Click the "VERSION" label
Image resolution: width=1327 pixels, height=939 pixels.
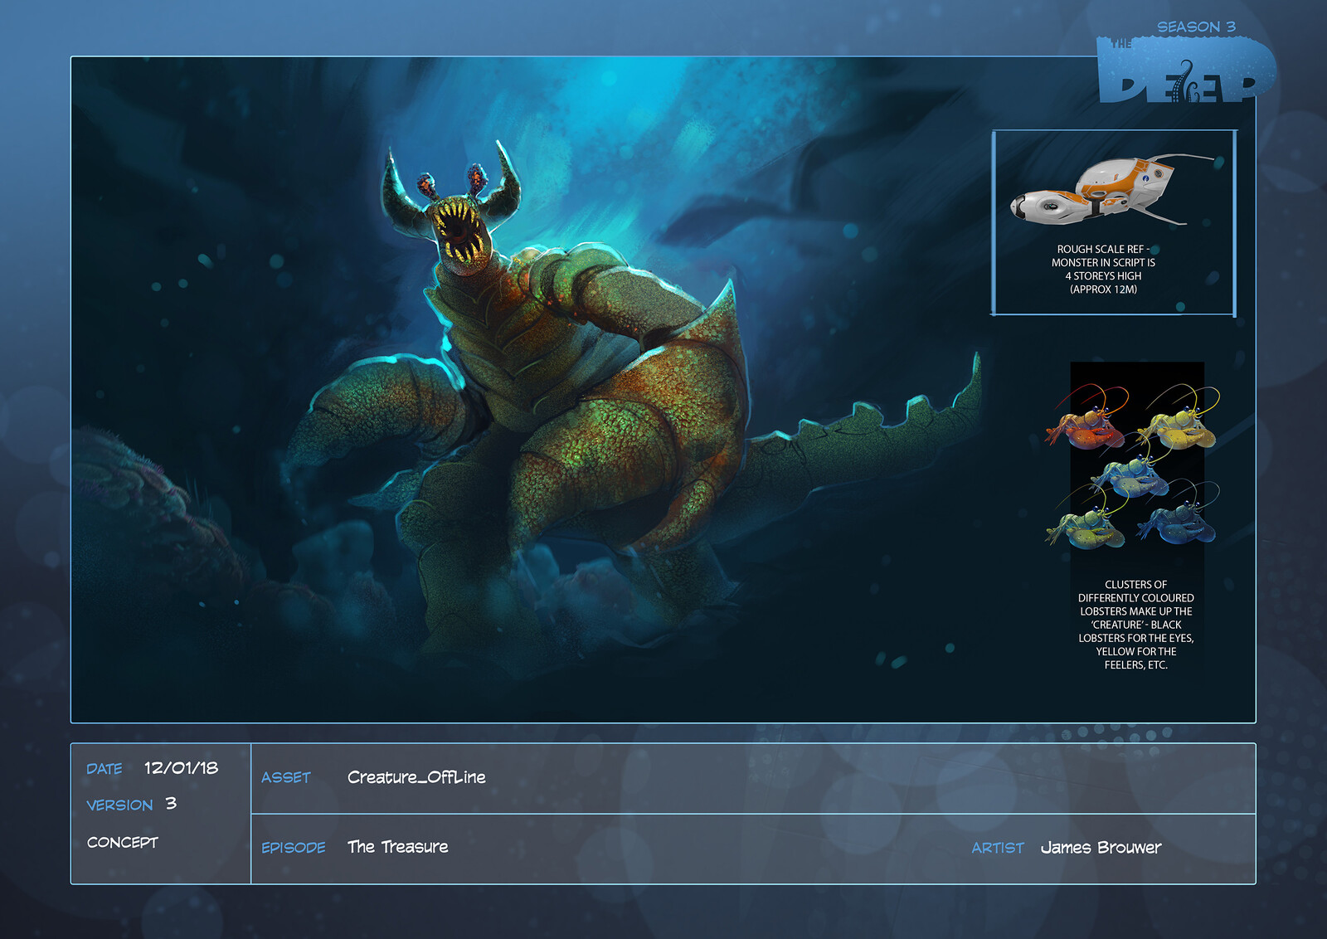[x=119, y=805]
